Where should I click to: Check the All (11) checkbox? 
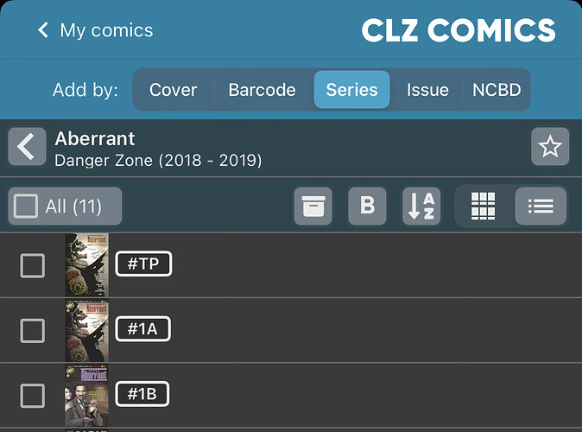point(27,206)
